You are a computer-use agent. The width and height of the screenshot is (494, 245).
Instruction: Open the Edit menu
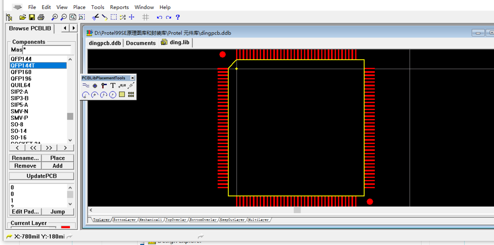pos(46,7)
